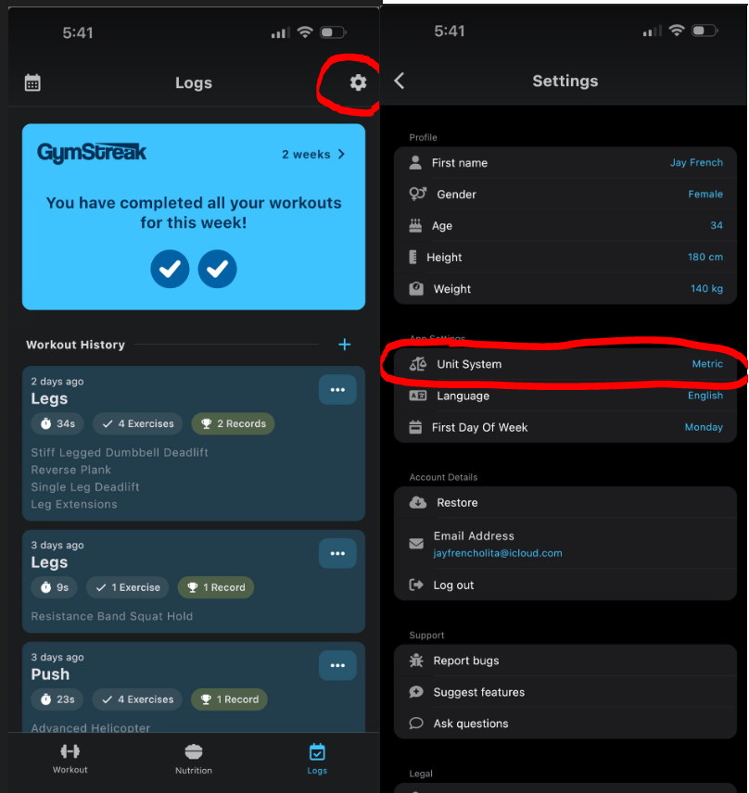The height and width of the screenshot is (793, 749).
Task: Change Unit System from Metric
Action: point(565,364)
